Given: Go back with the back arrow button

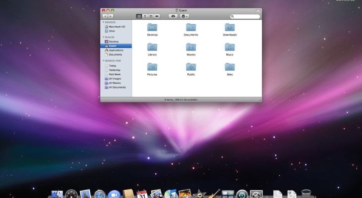Looking at the screenshot, I should [x=105, y=16].
